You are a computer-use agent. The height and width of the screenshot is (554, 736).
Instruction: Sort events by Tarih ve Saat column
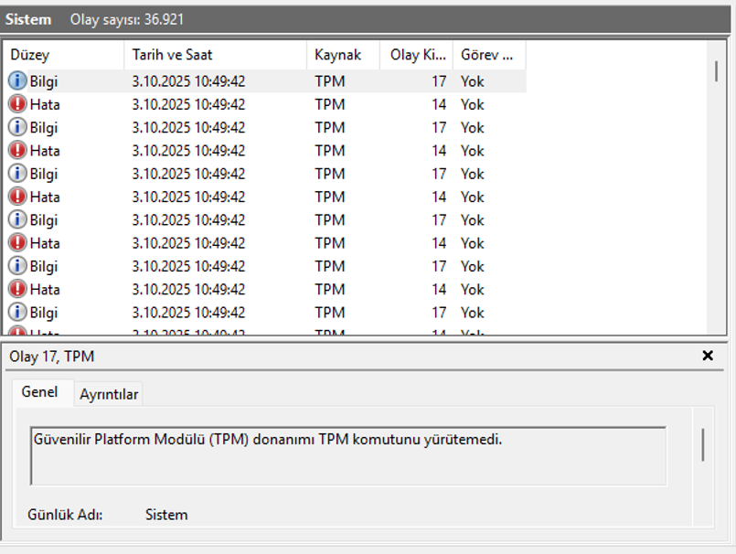216,55
